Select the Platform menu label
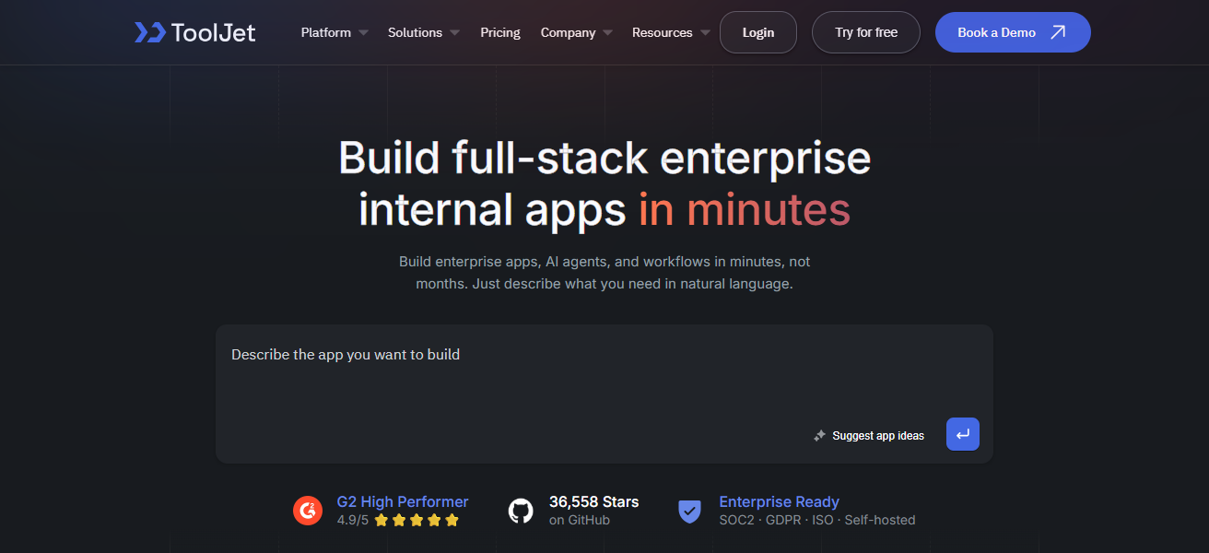Image resolution: width=1209 pixels, height=553 pixels. [325, 32]
